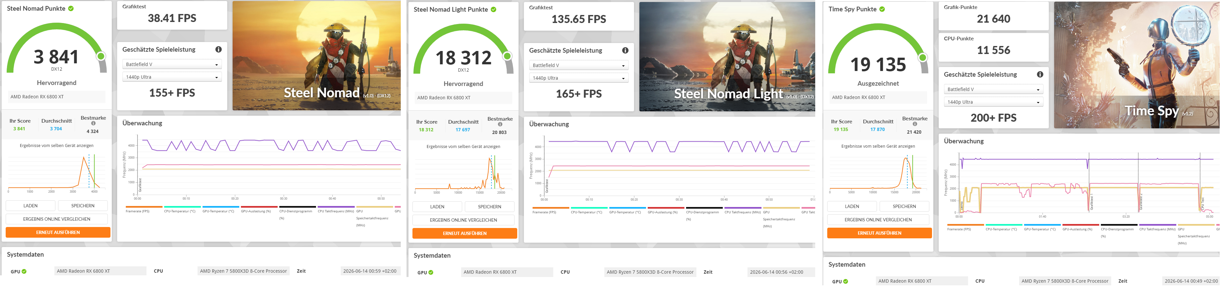Image resolution: width=1223 pixels, height=287 pixels.
Task: Open info icon for Time Spy Geschätzte Spieleleistung
Action: tap(1040, 74)
